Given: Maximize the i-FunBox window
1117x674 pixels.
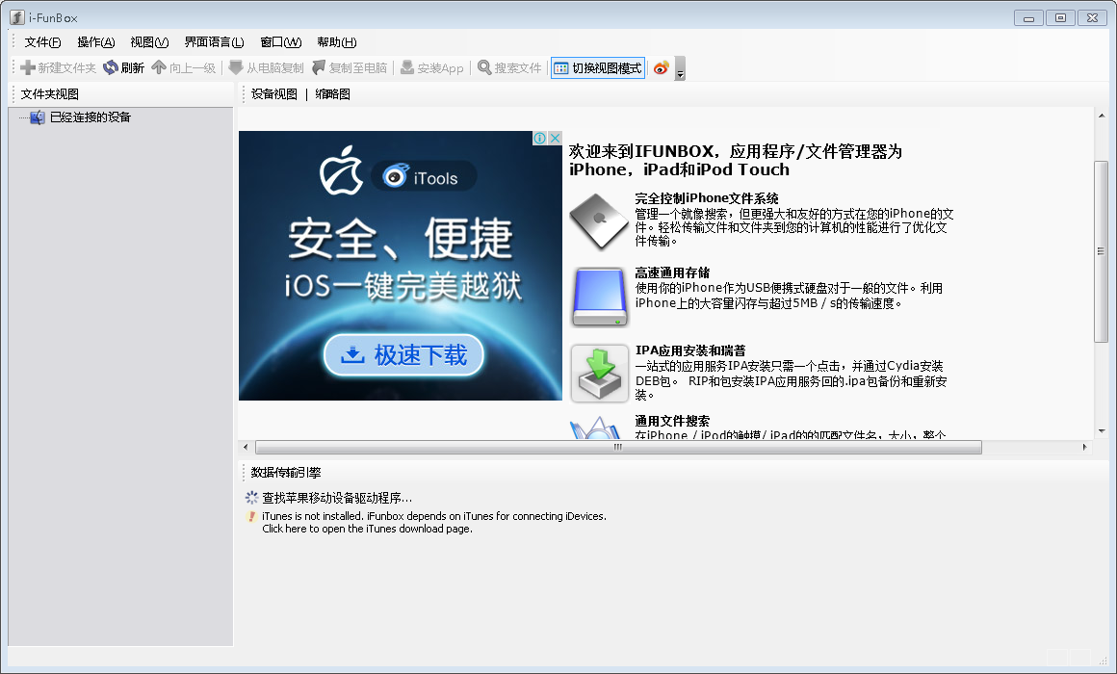Looking at the screenshot, I should [1061, 17].
